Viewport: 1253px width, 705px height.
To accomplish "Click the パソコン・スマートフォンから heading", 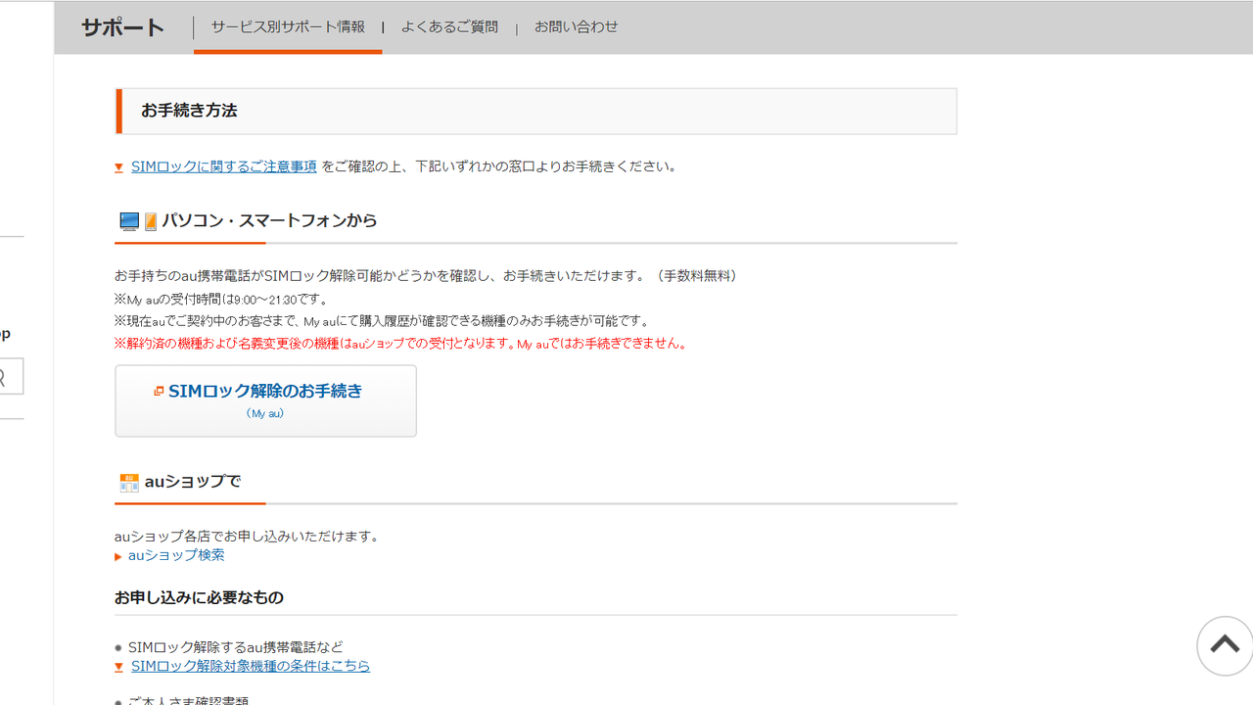I will [x=269, y=221].
